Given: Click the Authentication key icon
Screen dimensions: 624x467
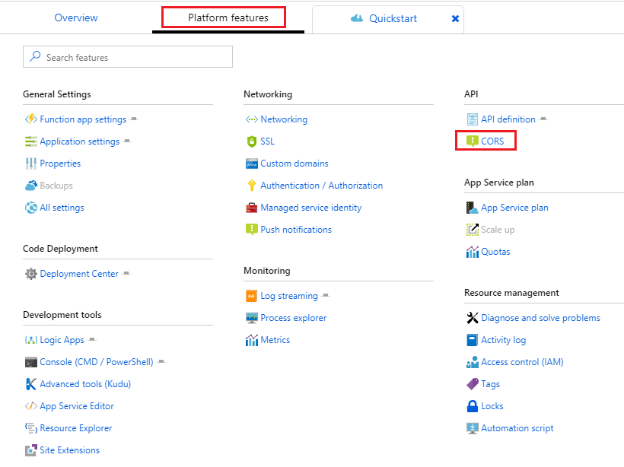Looking at the screenshot, I should (x=252, y=186).
